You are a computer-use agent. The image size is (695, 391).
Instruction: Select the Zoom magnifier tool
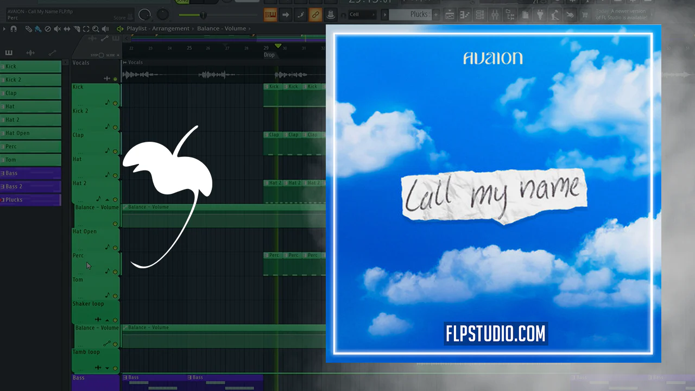tap(96, 29)
